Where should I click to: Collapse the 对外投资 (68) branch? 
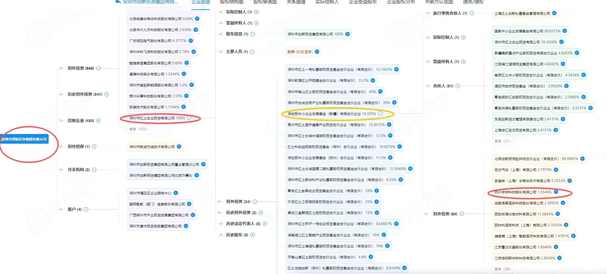point(462,214)
